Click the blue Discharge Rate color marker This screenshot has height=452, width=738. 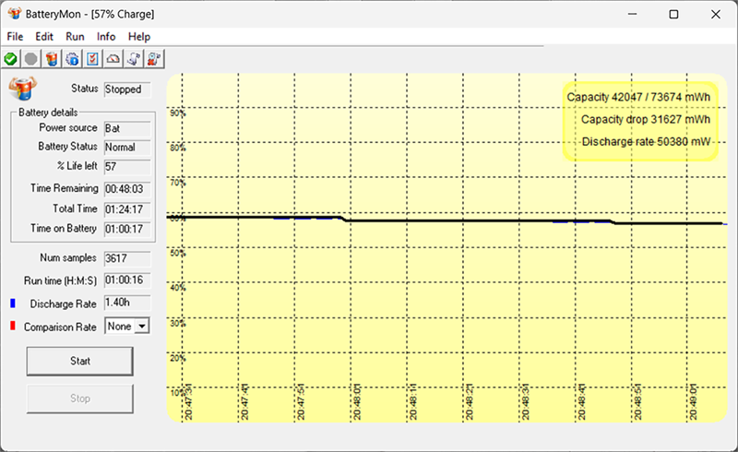[13, 303]
